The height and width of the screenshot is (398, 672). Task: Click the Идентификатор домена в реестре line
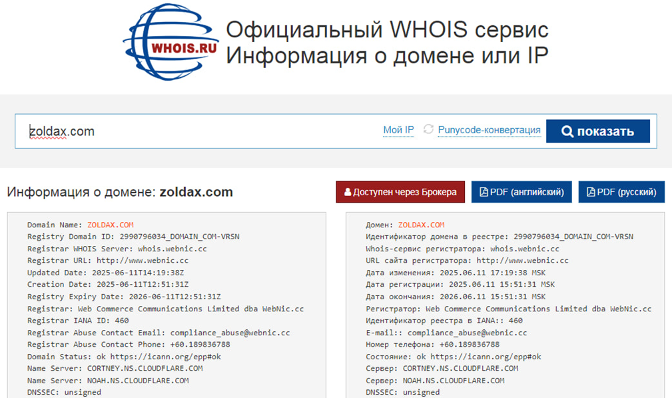click(500, 237)
